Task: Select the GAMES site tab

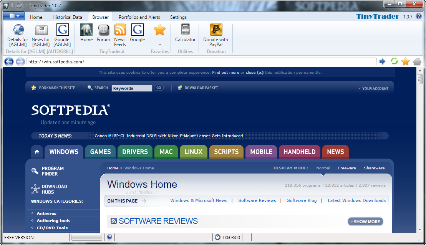Action: pyautogui.click(x=101, y=152)
